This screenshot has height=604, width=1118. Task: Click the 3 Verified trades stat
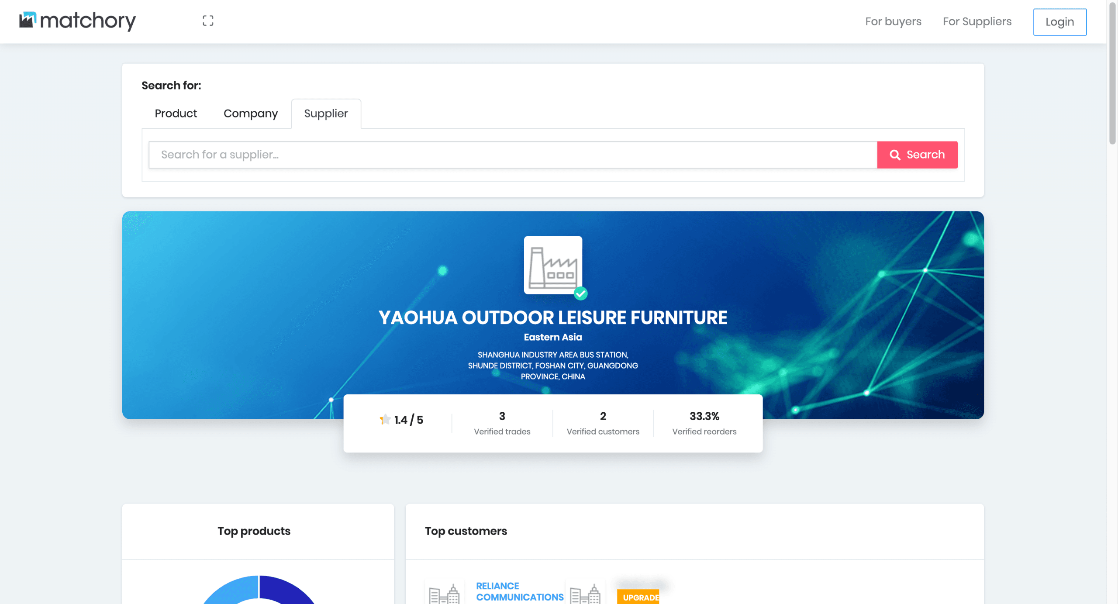[502, 423]
